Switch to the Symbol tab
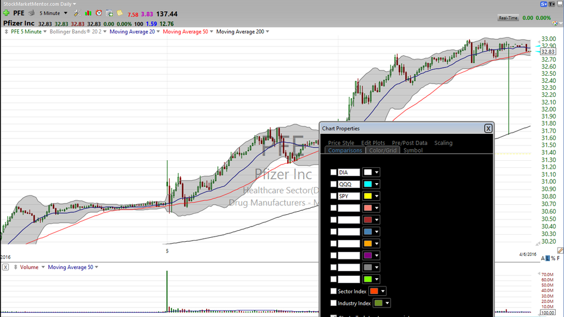This screenshot has width=564, height=317. click(x=413, y=150)
